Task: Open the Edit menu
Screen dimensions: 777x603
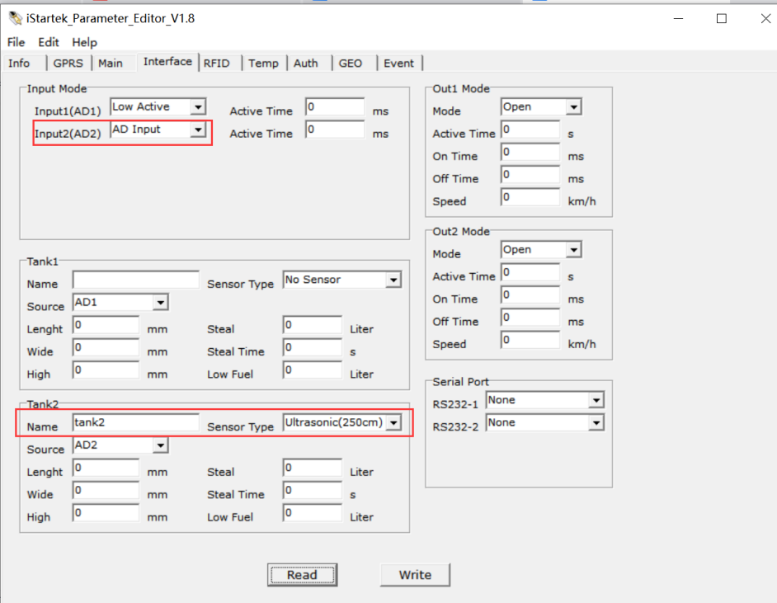Action: [49, 42]
